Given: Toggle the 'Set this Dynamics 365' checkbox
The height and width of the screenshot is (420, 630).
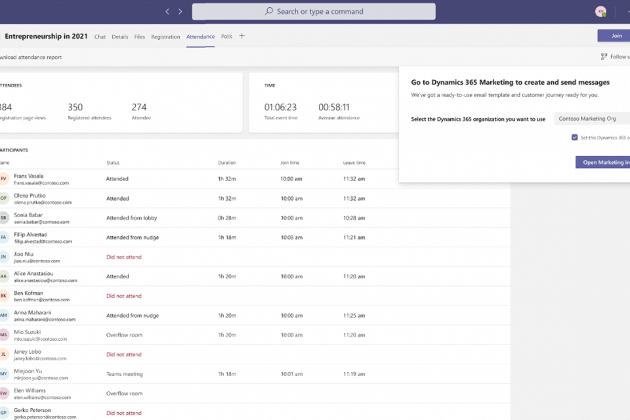Looking at the screenshot, I should (575, 137).
